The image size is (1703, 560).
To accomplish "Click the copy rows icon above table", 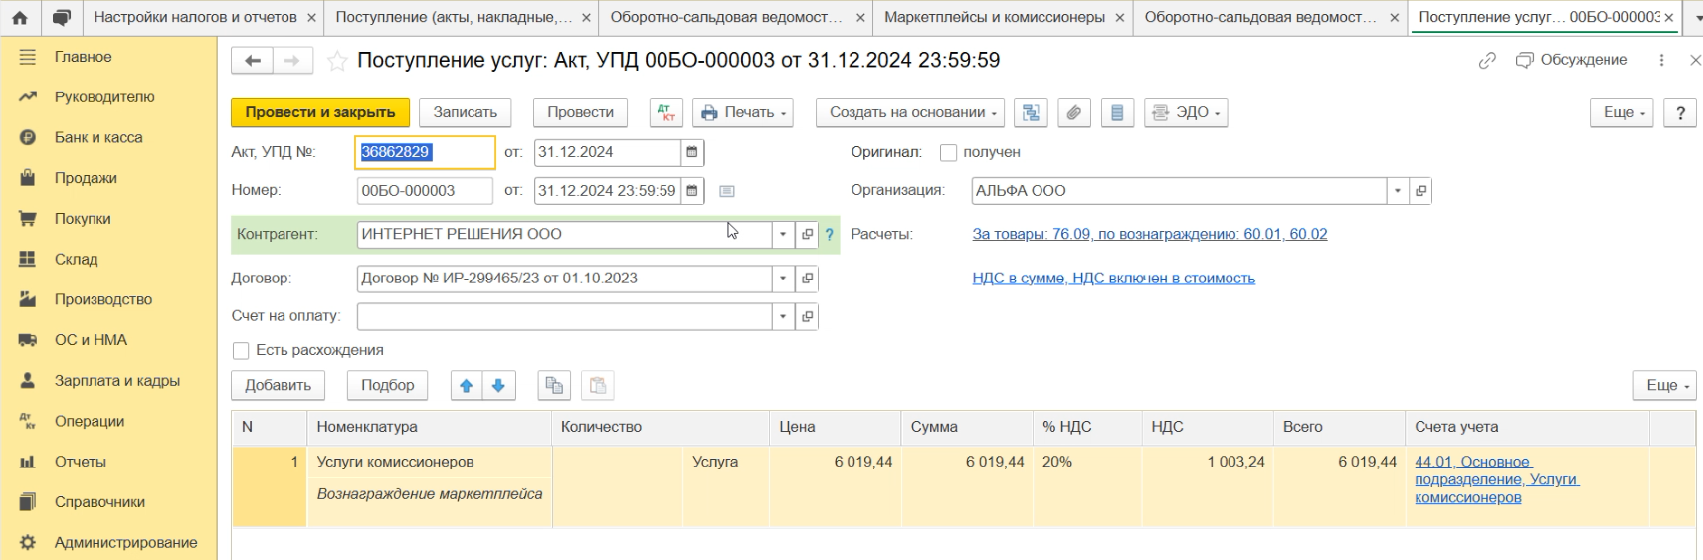I will tap(554, 386).
